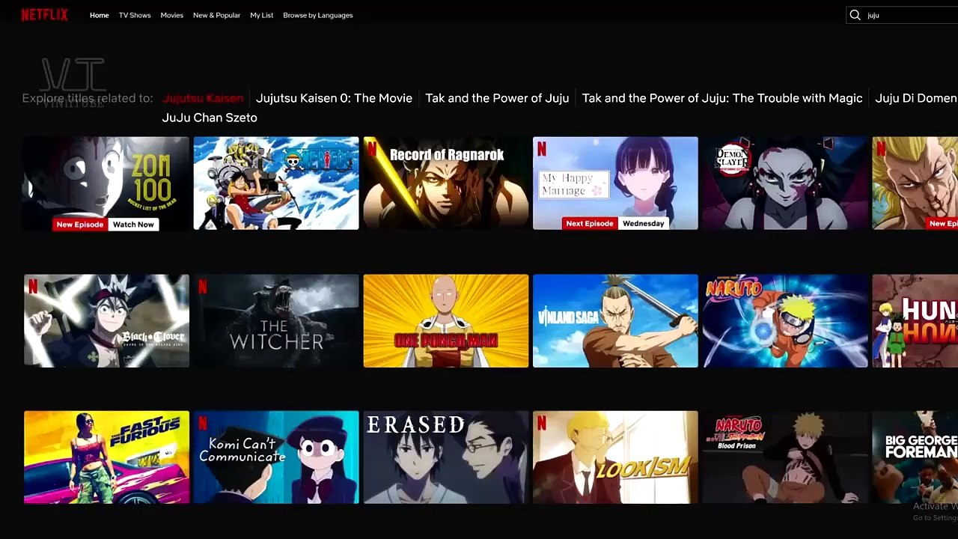This screenshot has width=958, height=539.
Task: Open the Home menu item
Action: pos(100,15)
